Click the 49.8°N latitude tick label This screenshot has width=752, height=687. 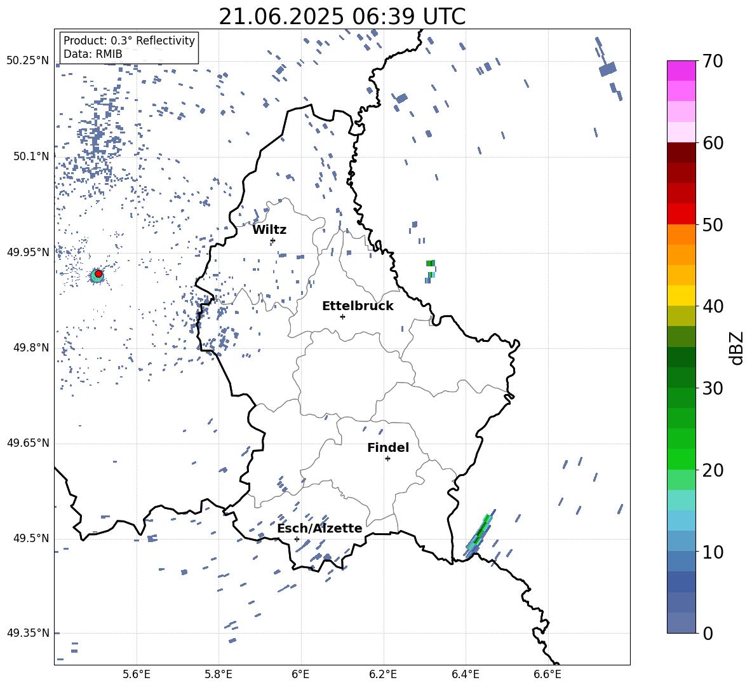click(31, 348)
